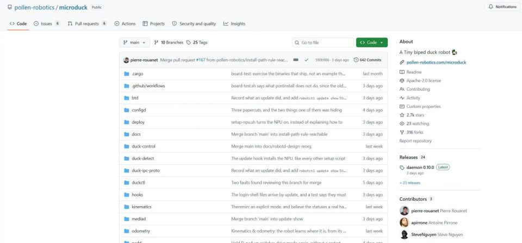The width and height of the screenshot is (522, 243).
Task: Click the repository icon beside pollen-robotics
Action: 10,7
